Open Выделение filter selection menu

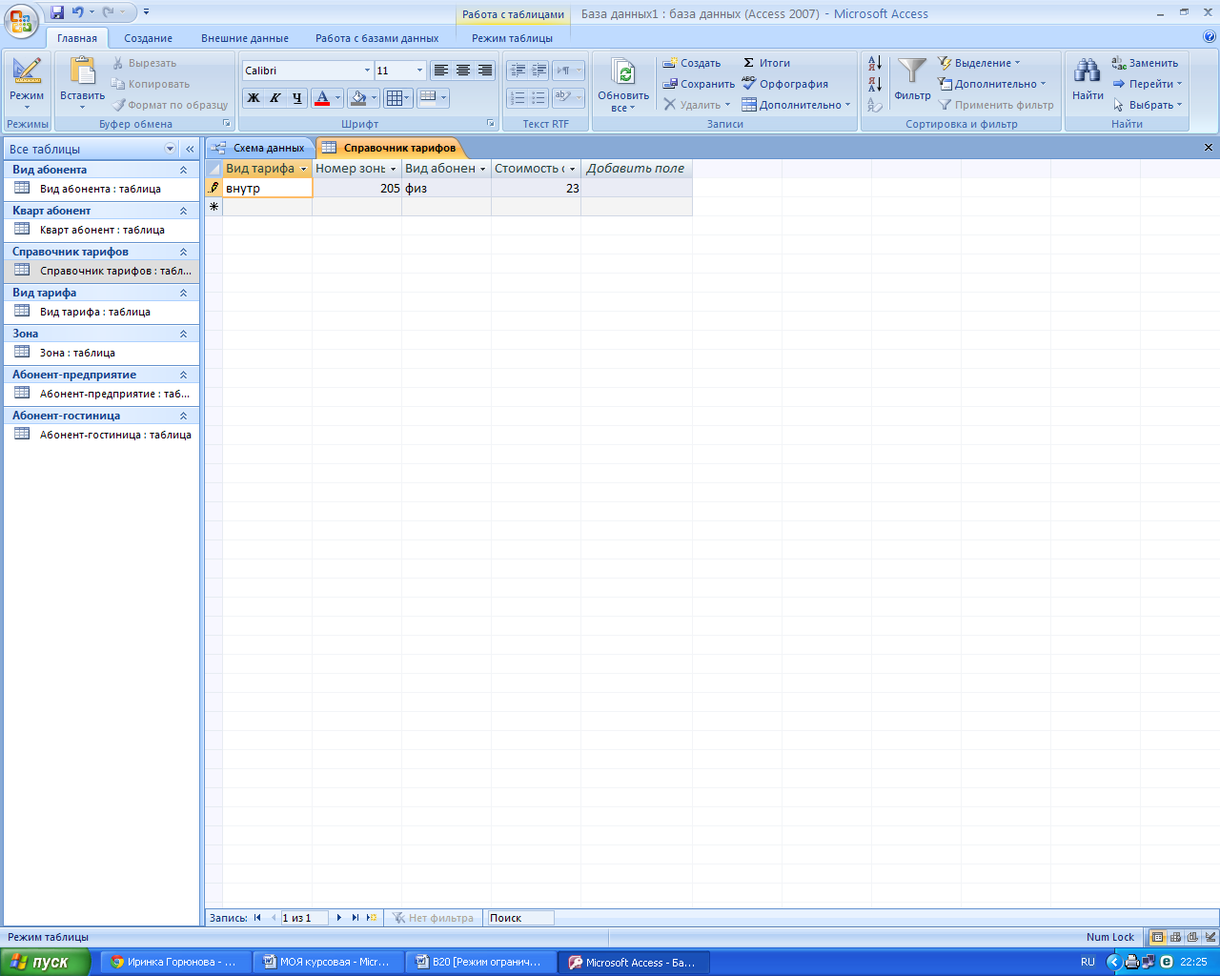(x=979, y=63)
